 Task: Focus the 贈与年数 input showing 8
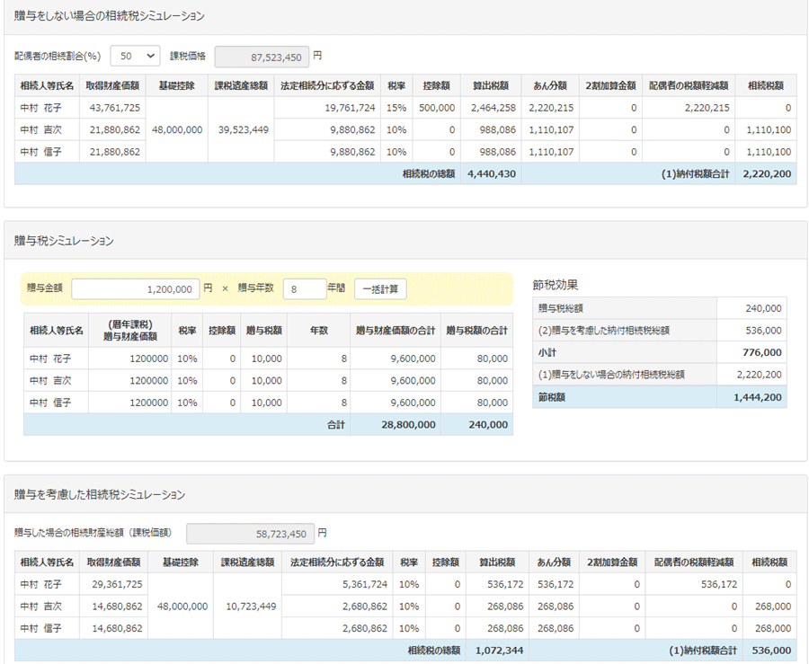tap(304, 289)
